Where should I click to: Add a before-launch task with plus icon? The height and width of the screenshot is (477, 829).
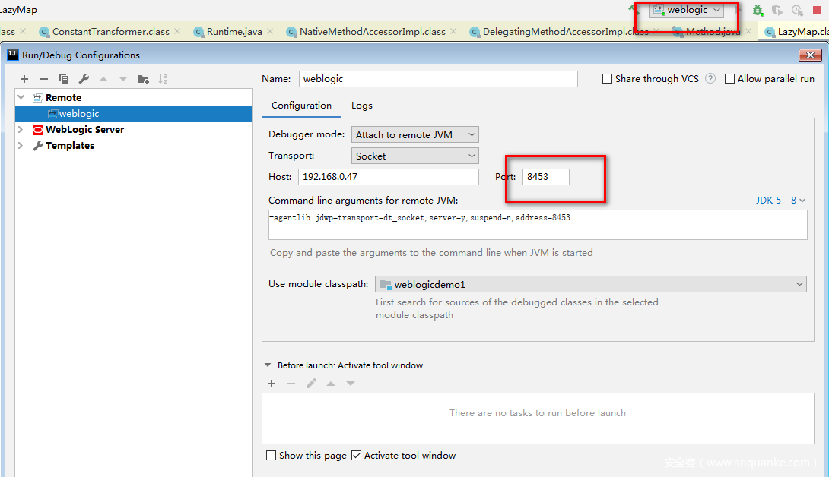point(272,384)
